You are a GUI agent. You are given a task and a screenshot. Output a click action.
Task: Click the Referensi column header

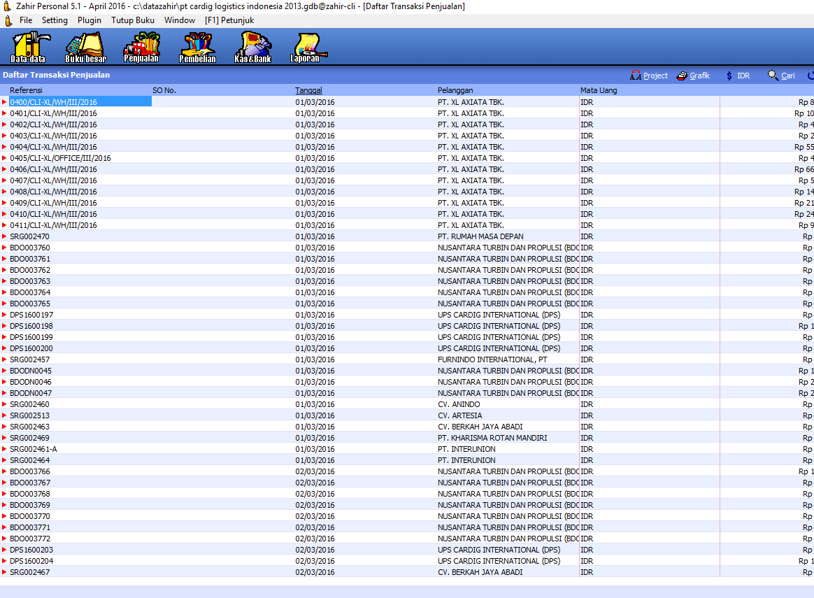tap(26, 90)
